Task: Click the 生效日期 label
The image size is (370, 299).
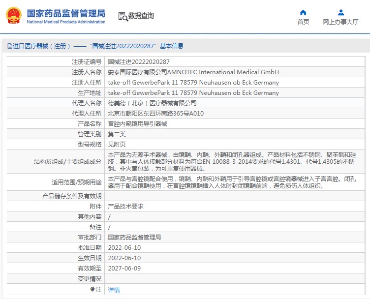Action: [x=90, y=258]
